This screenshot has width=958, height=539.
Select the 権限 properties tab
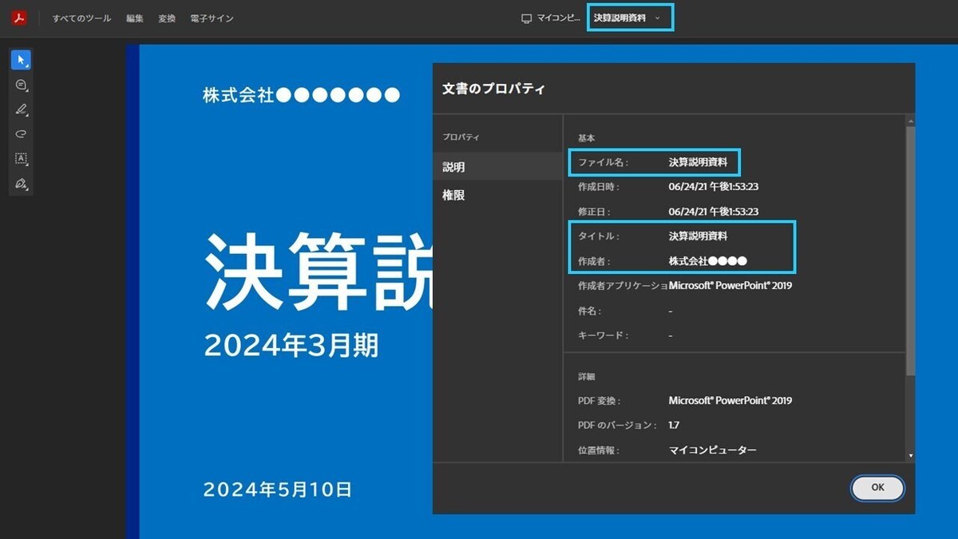pyautogui.click(x=498, y=195)
